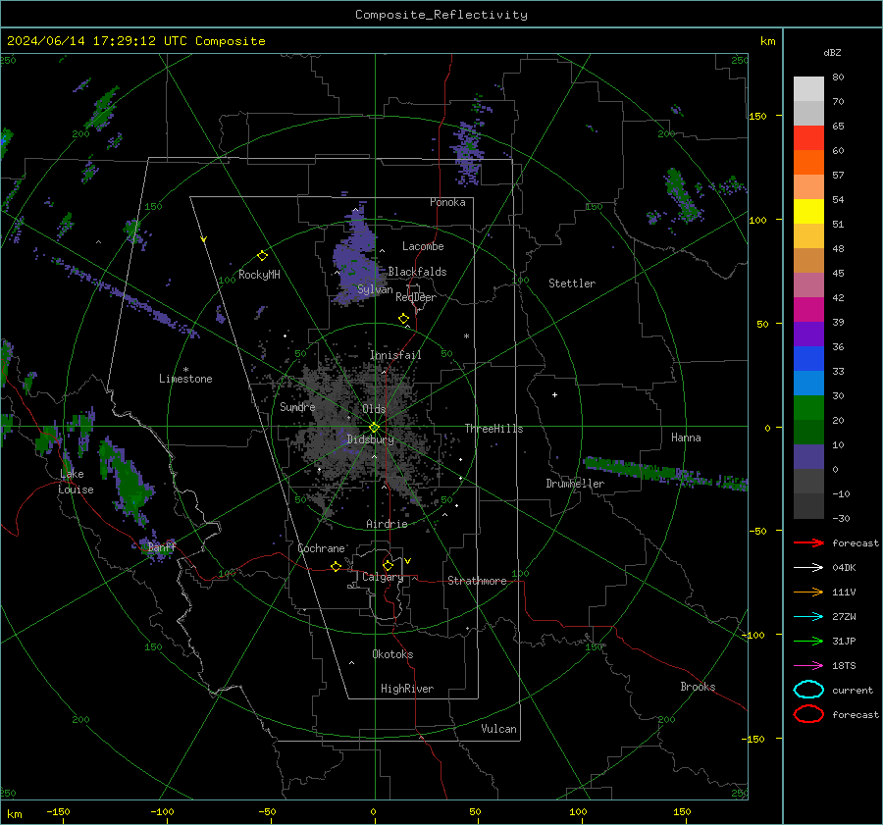
Task: Click the Brooks city label
Action: click(698, 687)
